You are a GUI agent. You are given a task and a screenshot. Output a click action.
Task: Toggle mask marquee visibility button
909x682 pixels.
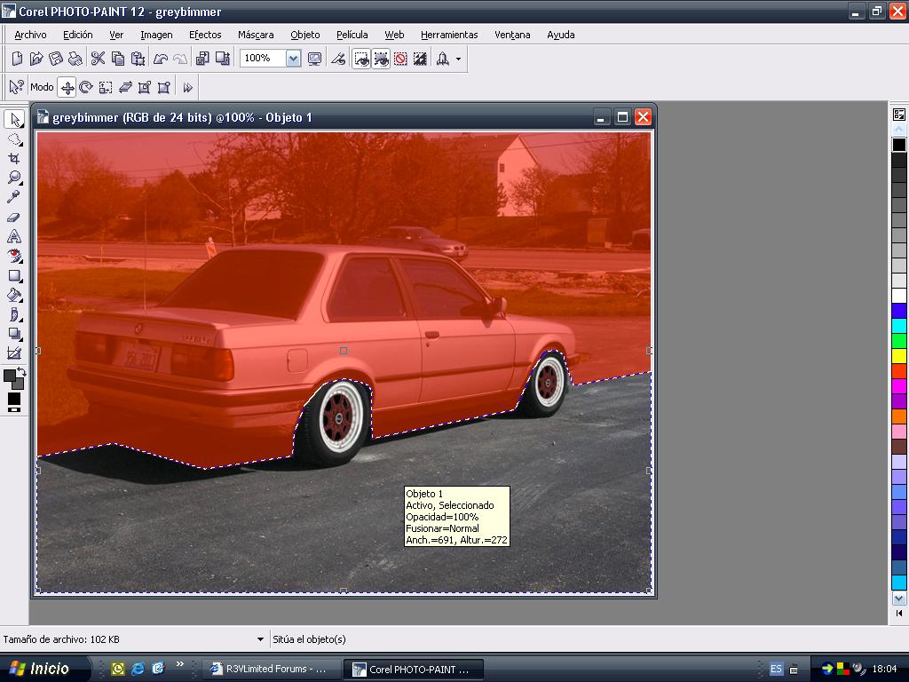click(x=361, y=59)
